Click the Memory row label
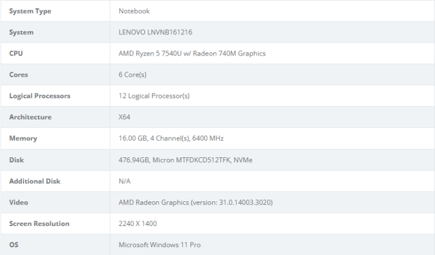 coord(23,138)
